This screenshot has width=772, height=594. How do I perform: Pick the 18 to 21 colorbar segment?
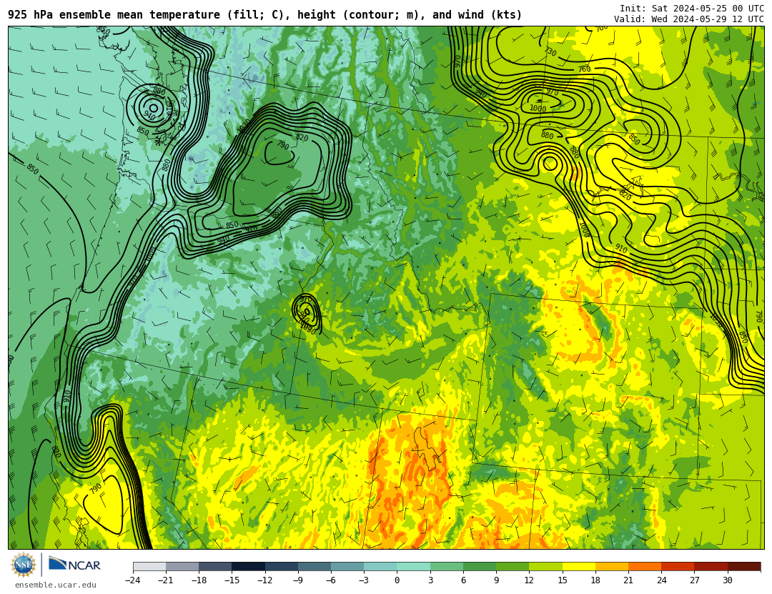coord(611,566)
